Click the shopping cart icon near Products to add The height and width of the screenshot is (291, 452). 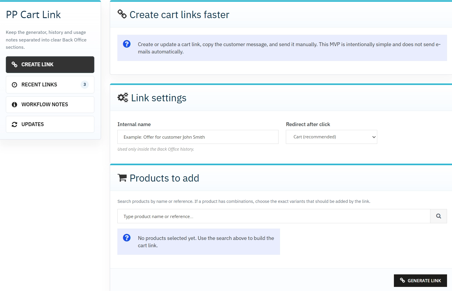[x=122, y=177]
